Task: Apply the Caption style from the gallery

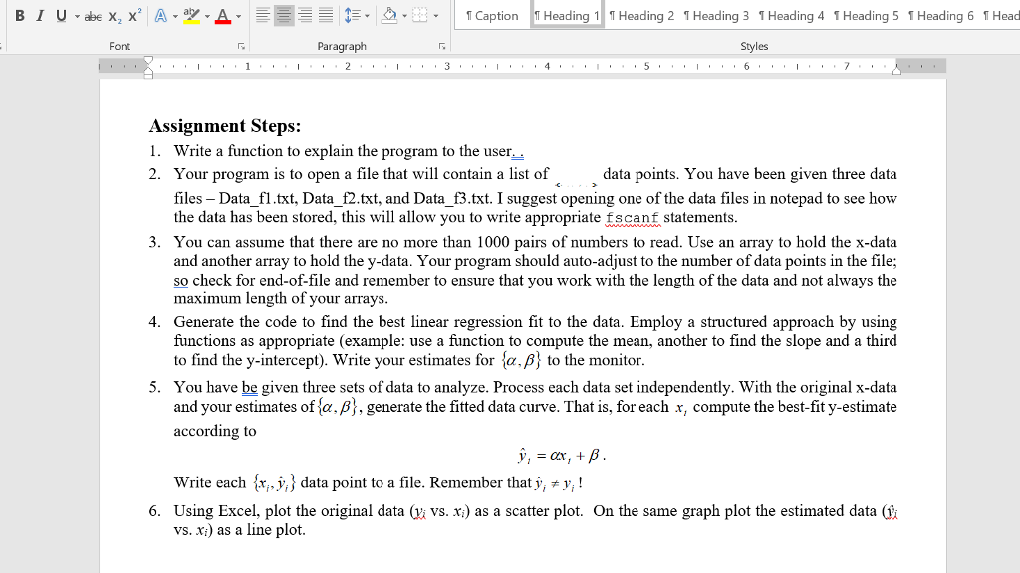Action: [x=492, y=15]
